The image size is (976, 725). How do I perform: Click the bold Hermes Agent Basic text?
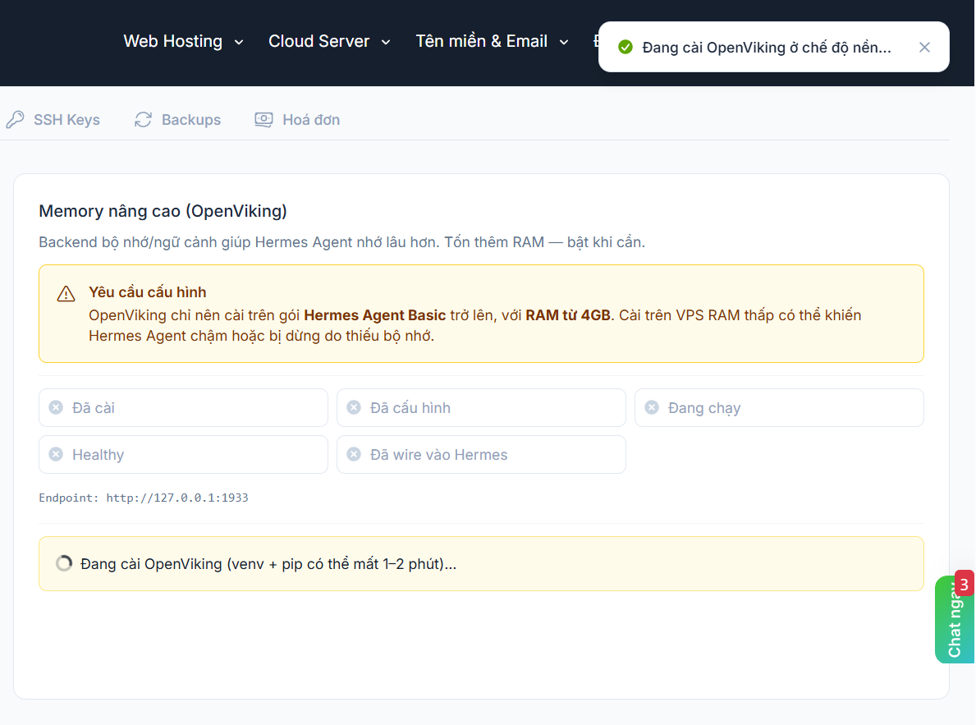(x=374, y=315)
